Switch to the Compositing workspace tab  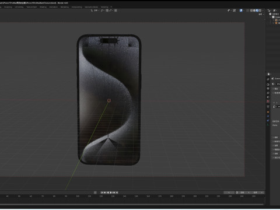(77, 7)
